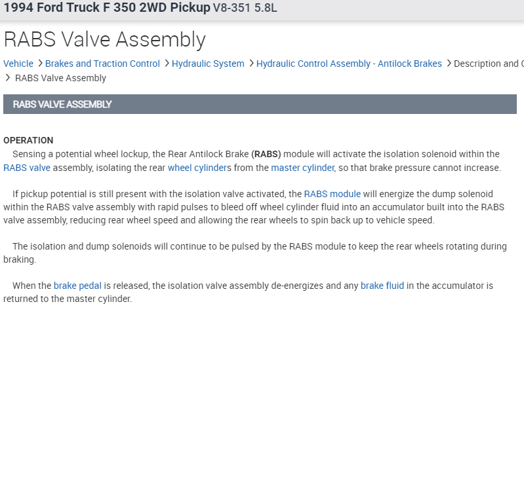The height and width of the screenshot is (488, 524).
Task: Select RABS Valve Assembly breadcrumb text
Action: pos(60,78)
